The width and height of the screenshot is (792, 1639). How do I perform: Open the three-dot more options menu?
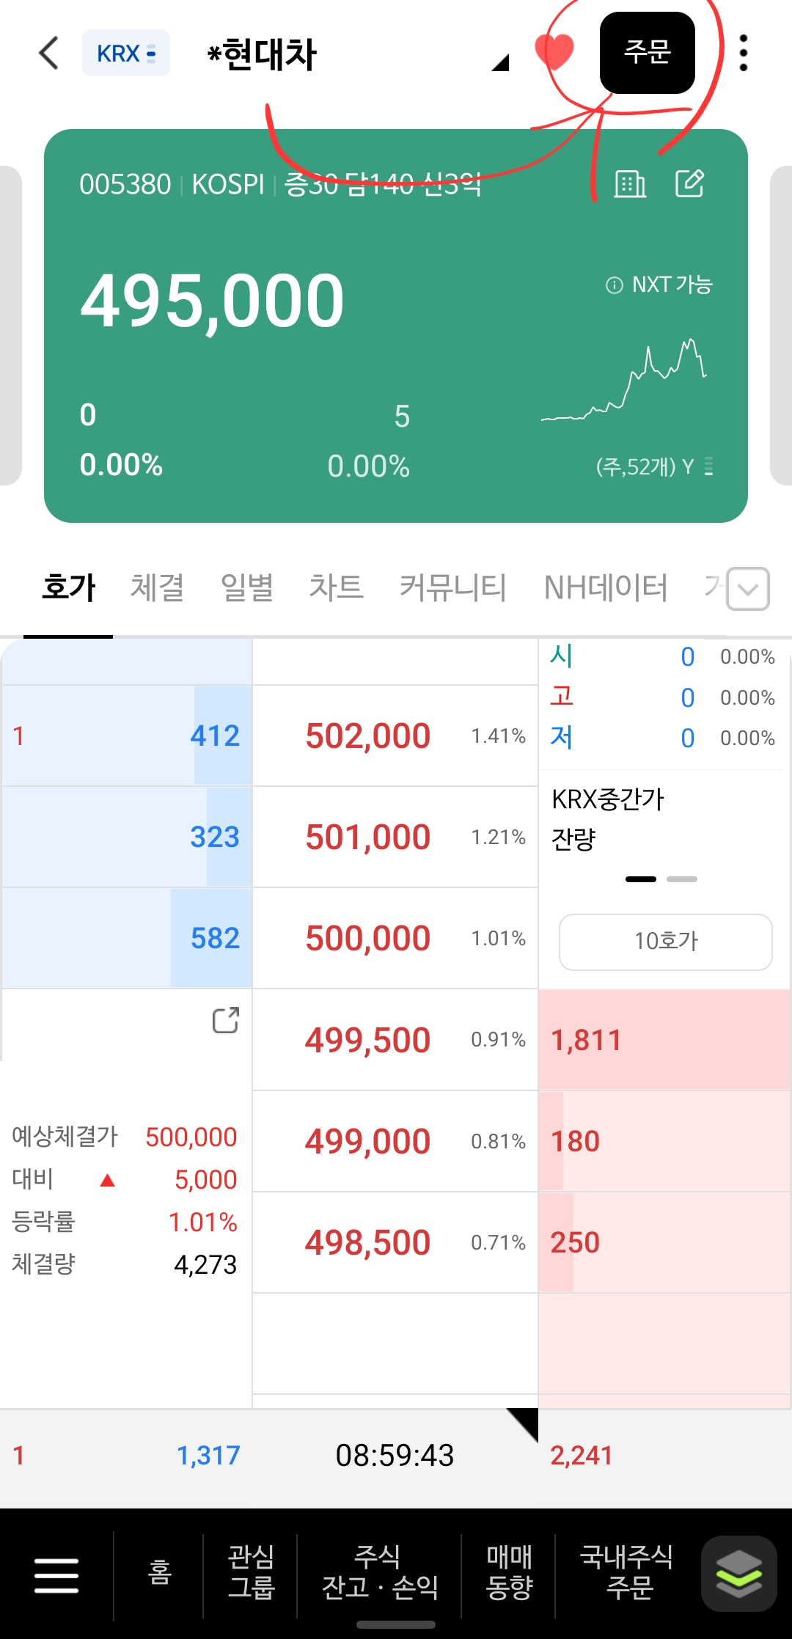click(744, 53)
